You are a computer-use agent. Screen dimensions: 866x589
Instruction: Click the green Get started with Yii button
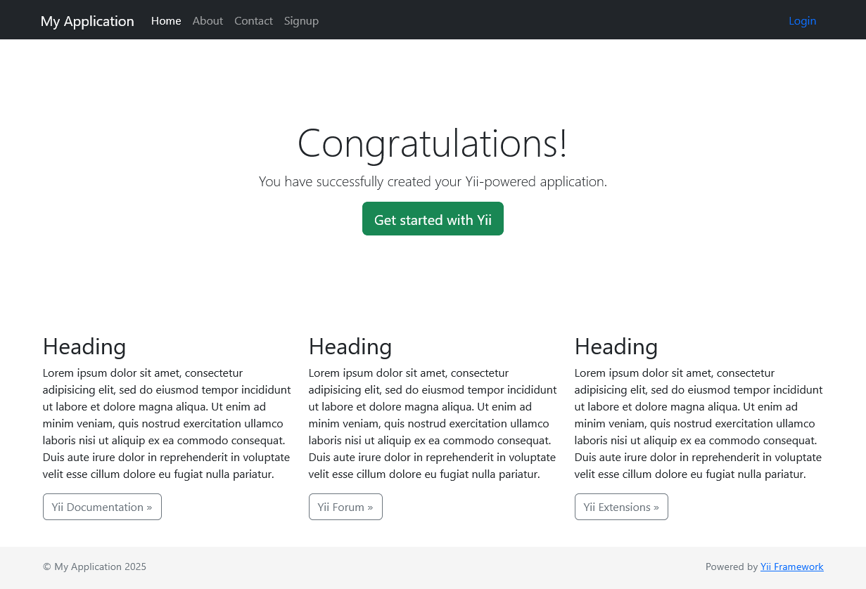click(x=433, y=219)
